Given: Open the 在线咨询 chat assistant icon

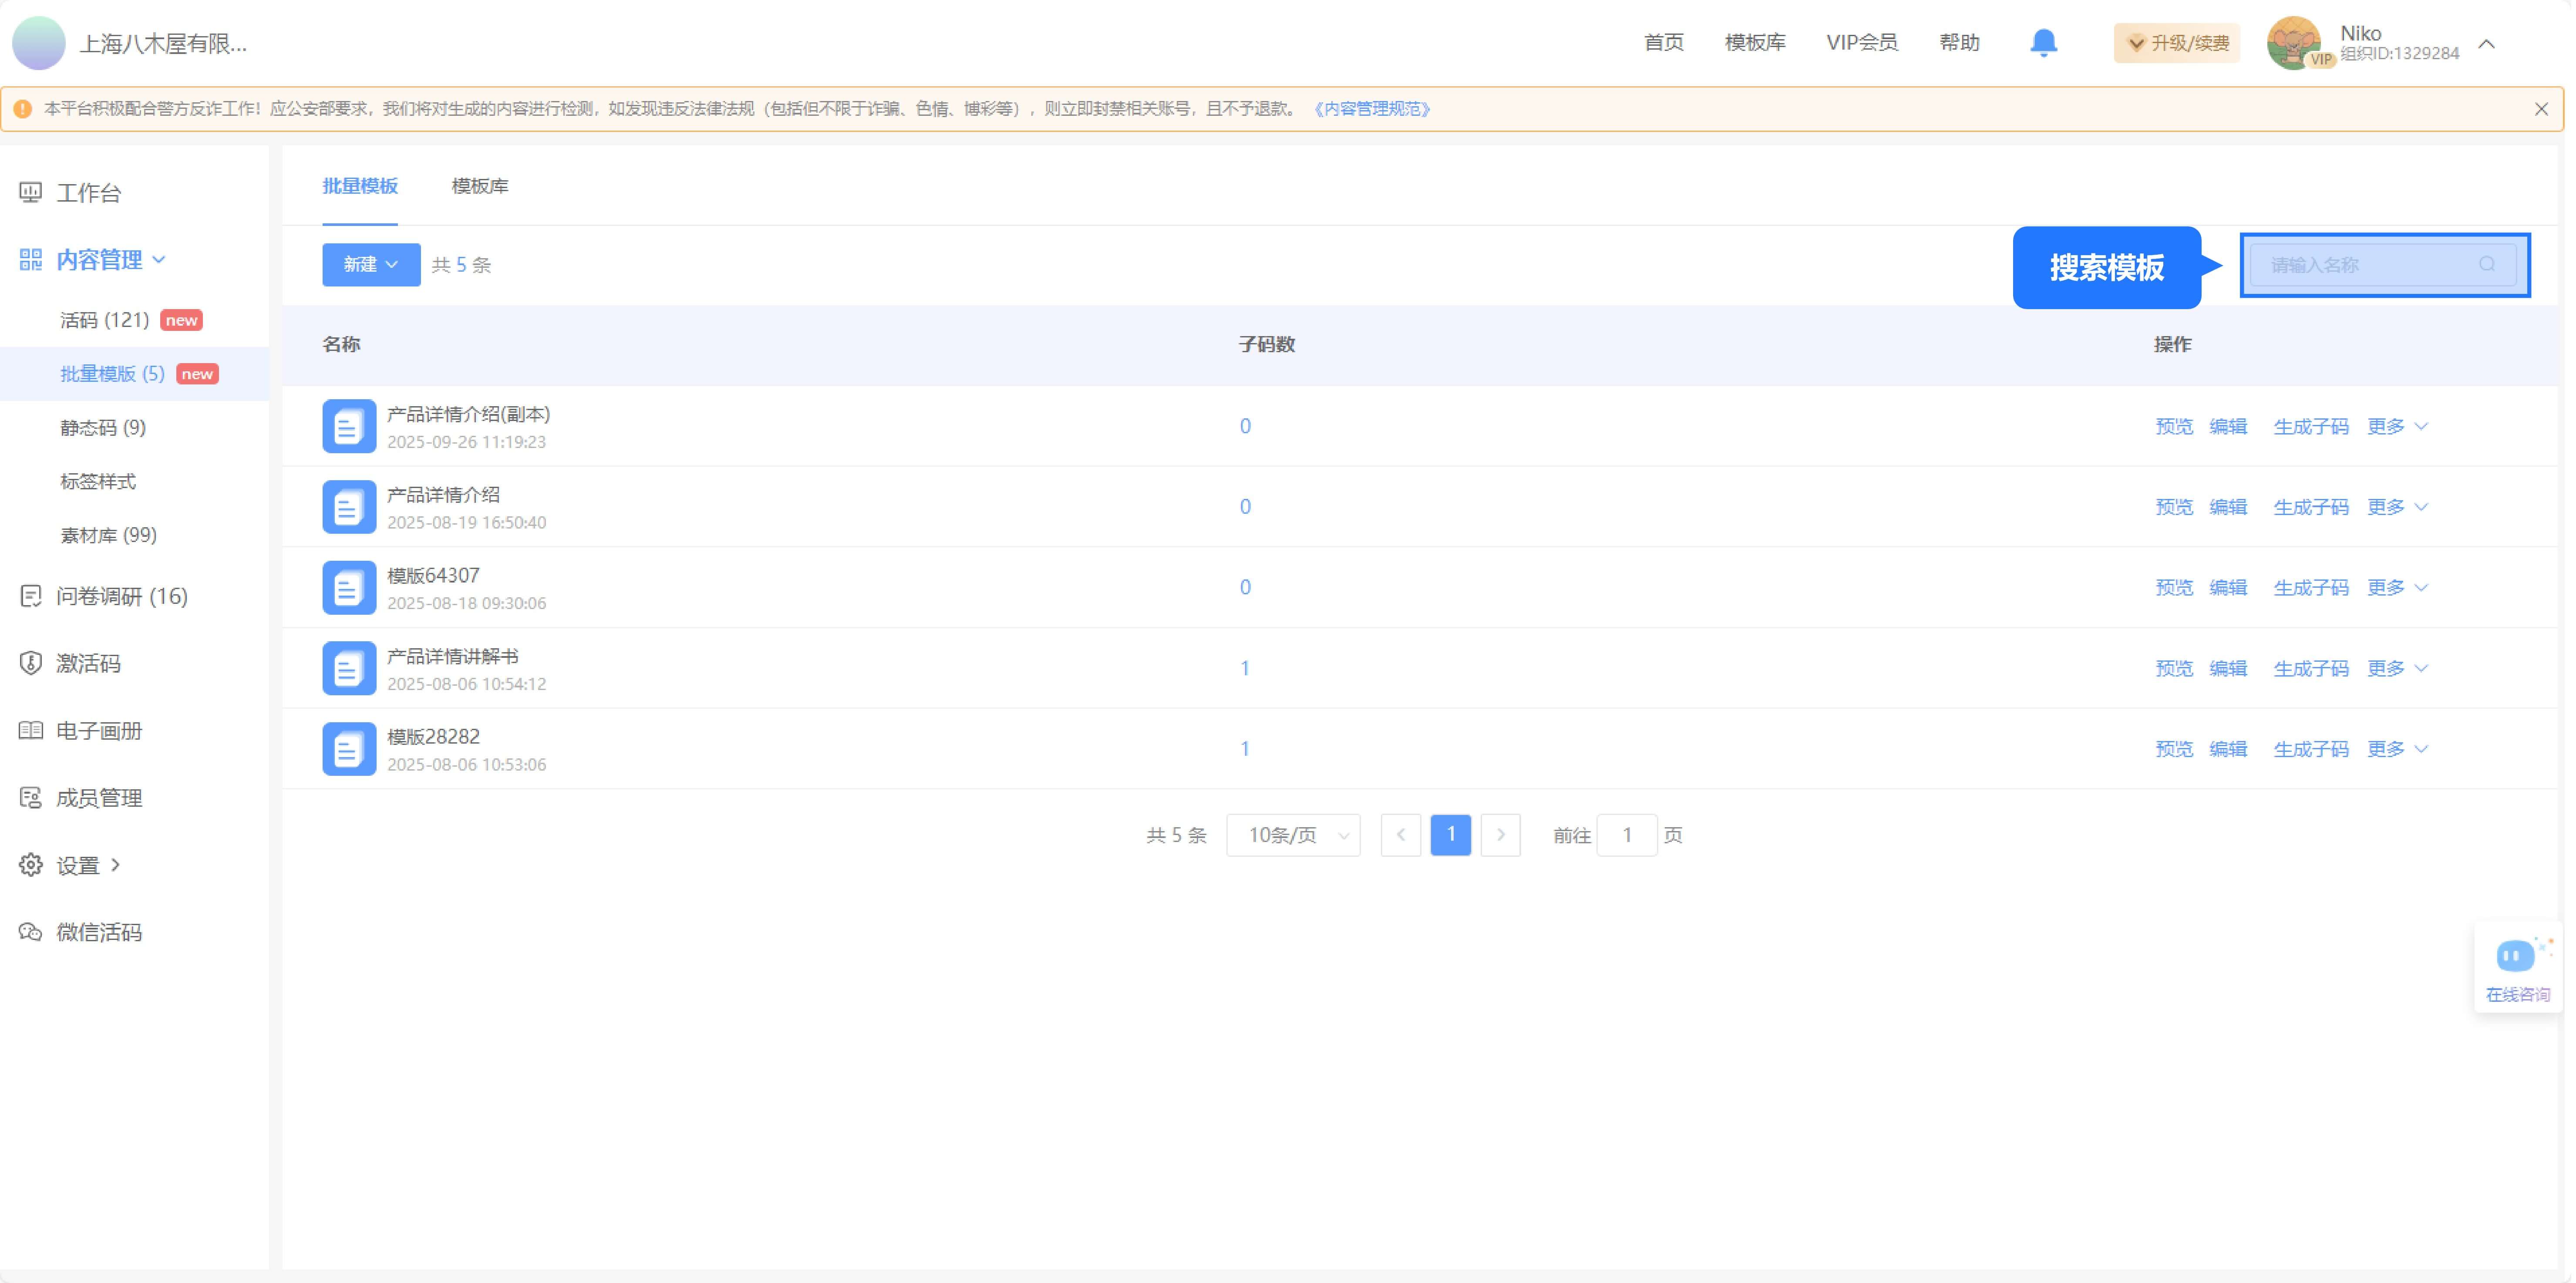Looking at the screenshot, I should [x=2517, y=955].
